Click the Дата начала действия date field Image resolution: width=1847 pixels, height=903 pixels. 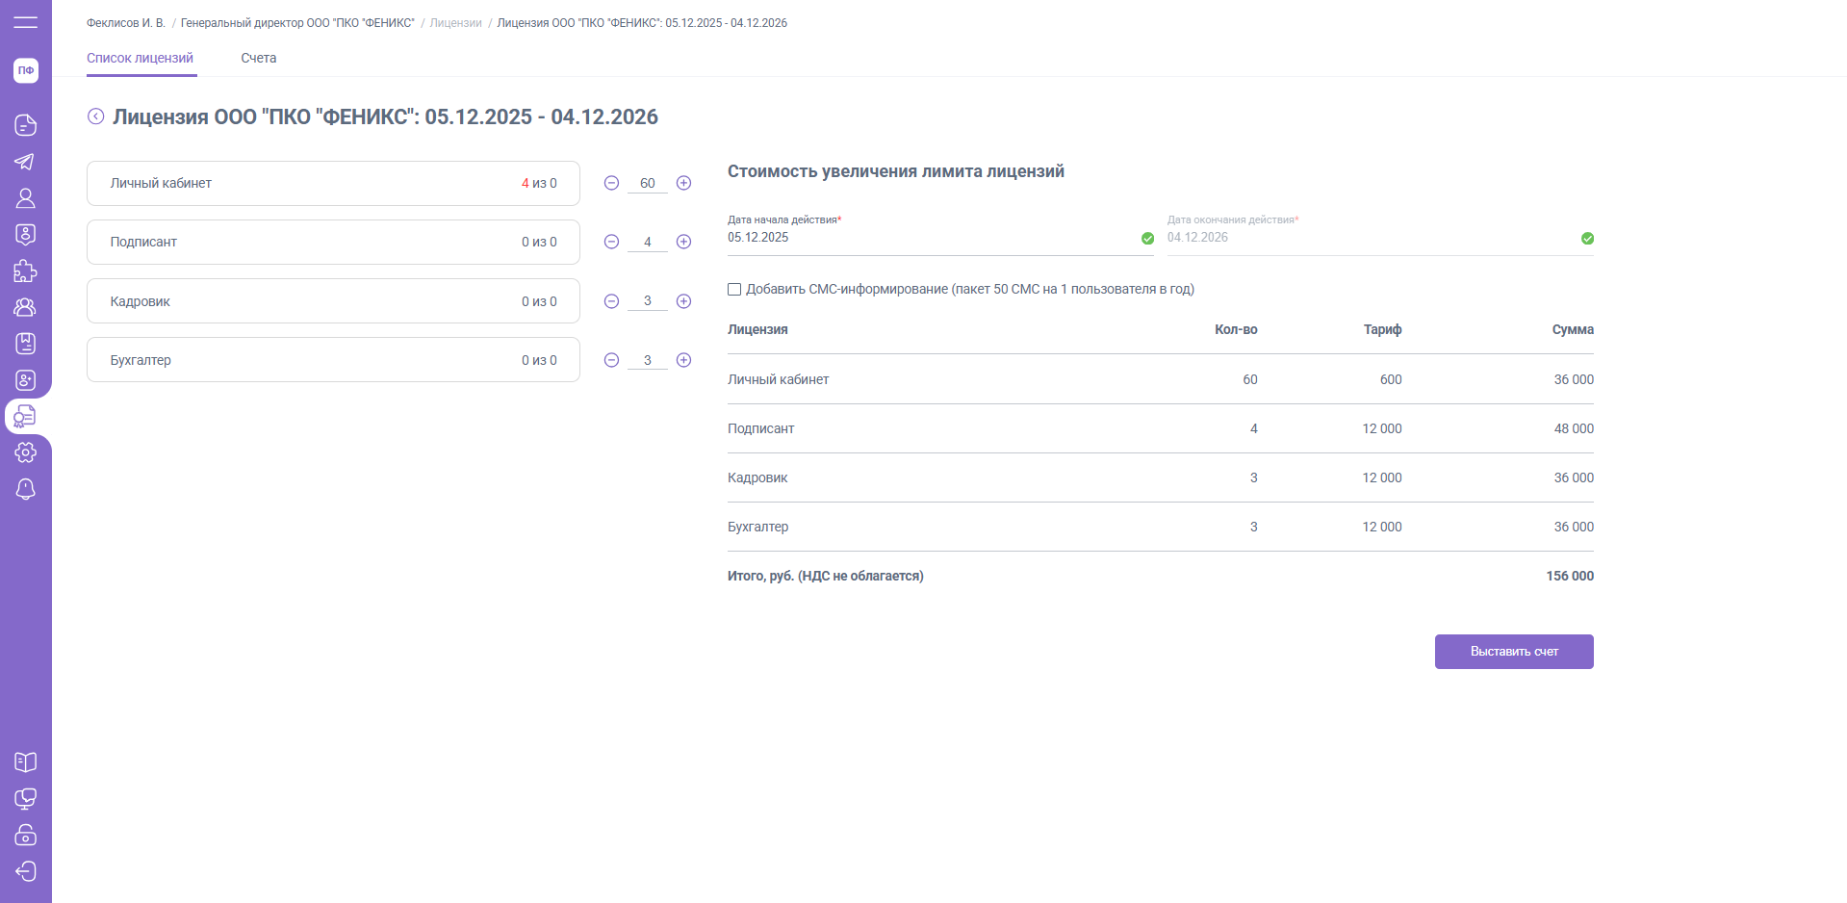point(929,238)
